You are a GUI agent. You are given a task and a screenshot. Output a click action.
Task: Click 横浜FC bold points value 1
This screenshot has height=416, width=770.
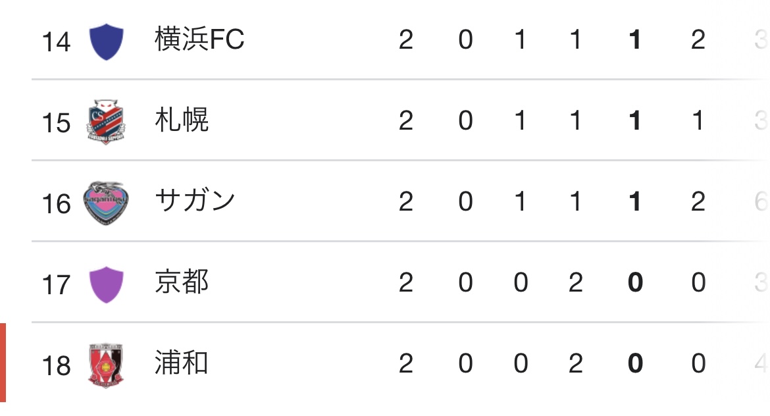coord(635,39)
